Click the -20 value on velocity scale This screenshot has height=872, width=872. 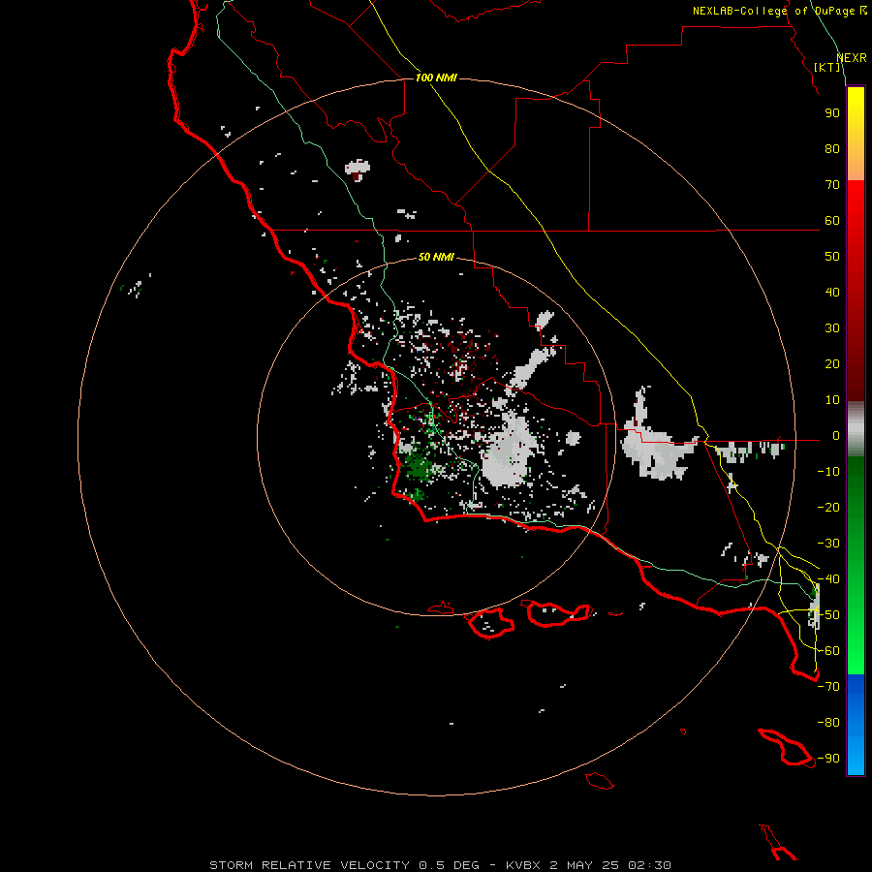click(828, 507)
